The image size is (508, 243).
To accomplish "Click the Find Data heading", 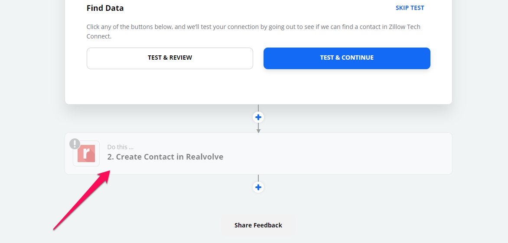I will coord(105,8).
